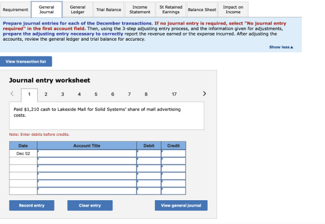Select journal entry tab 4
This screenshot has width=325, height=224.
pos(79,94)
